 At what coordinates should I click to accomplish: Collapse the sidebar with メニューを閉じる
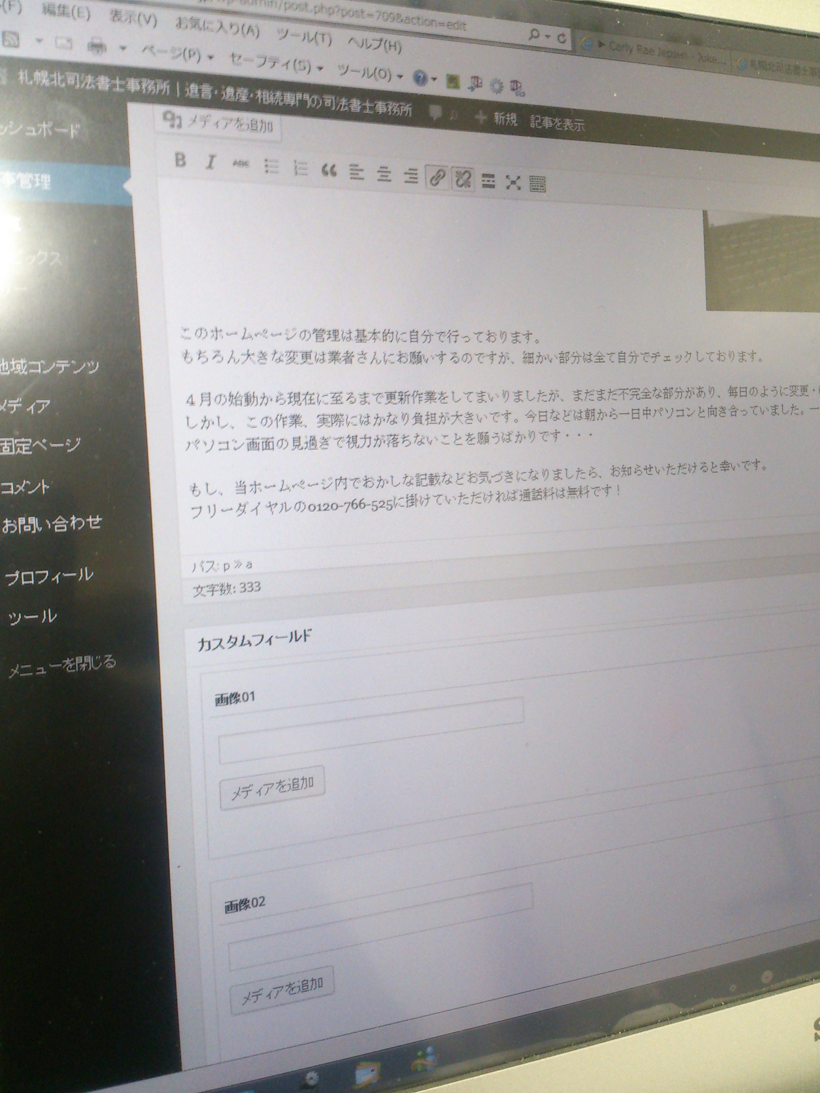point(62,665)
